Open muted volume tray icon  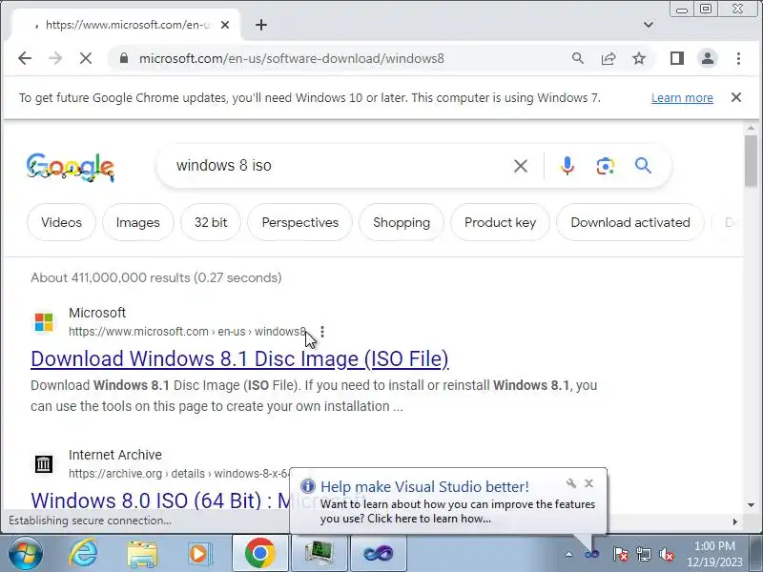click(666, 554)
